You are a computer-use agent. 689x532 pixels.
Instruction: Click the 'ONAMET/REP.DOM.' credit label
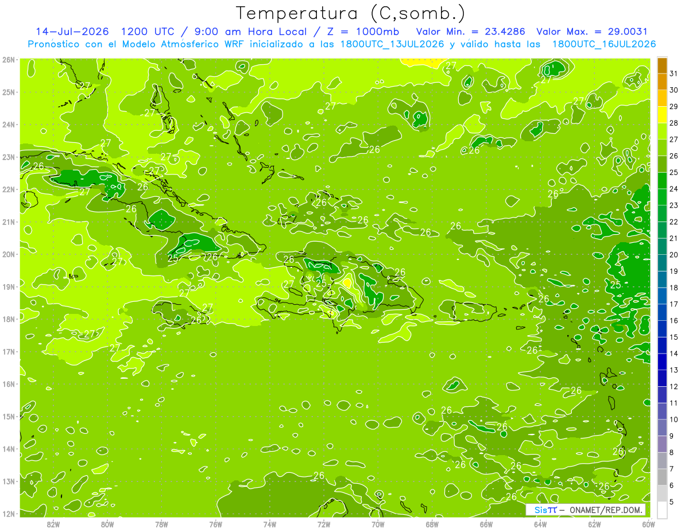605,510
